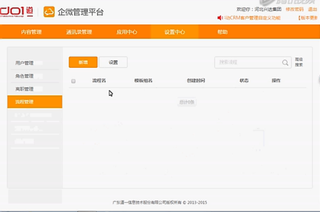Image resolution: width=320 pixels, height=212 pixels.
Task: Click the 创建时间 column header
Action: 196,80
